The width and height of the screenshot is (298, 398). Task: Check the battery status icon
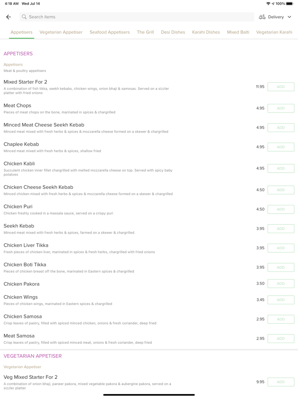(x=289, y=3)
